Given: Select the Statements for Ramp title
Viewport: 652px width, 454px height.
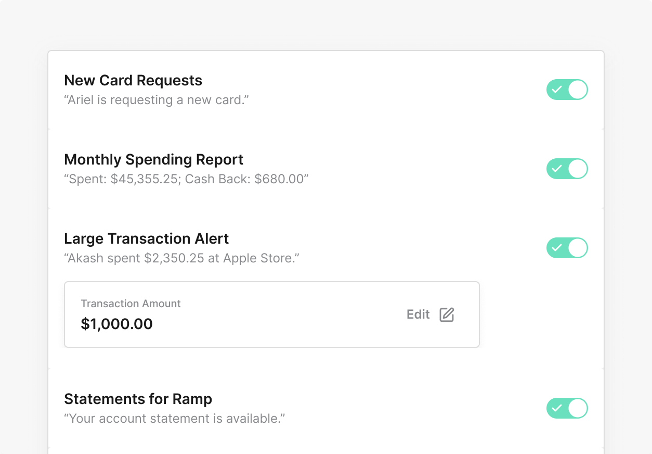Looking at the screenshot, I should coord(138,399).
